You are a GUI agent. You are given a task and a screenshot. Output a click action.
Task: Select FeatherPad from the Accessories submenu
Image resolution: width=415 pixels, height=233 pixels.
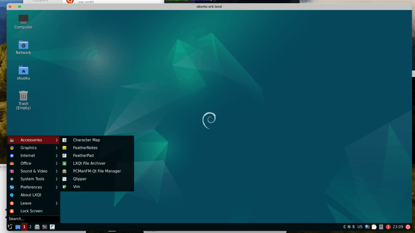pos(97,155)
